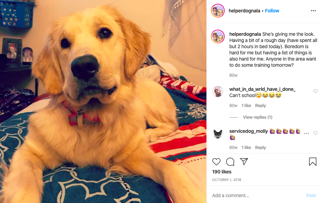
Task: Open helperdognala header profile picture
Action: pos(218,11)
